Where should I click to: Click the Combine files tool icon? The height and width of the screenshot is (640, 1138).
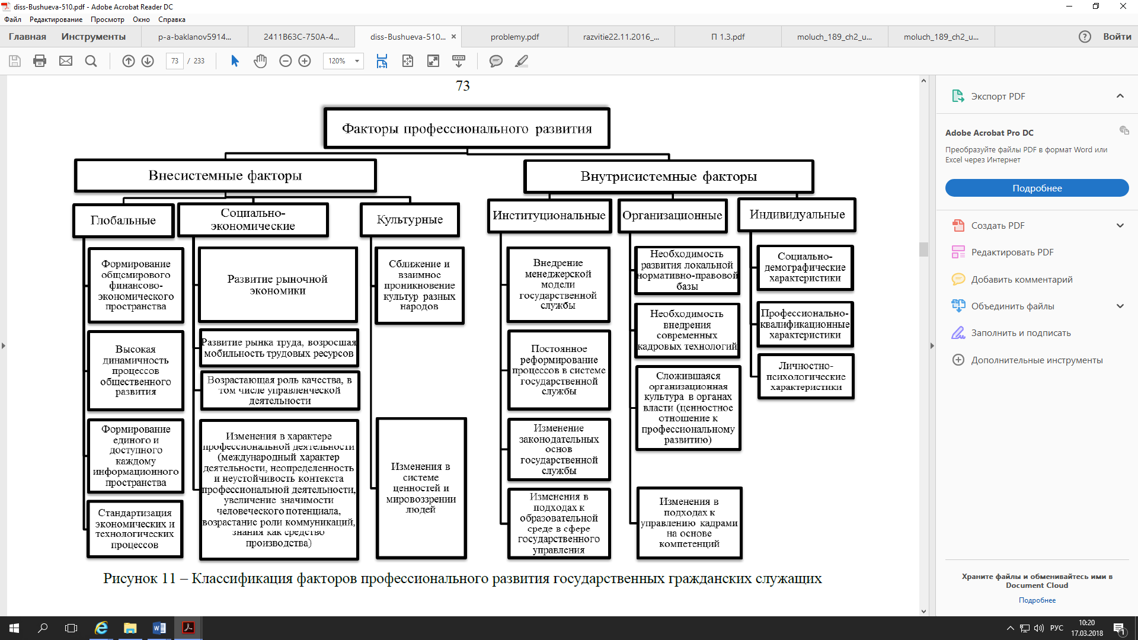pyautogui.click(x=958, y=306)
